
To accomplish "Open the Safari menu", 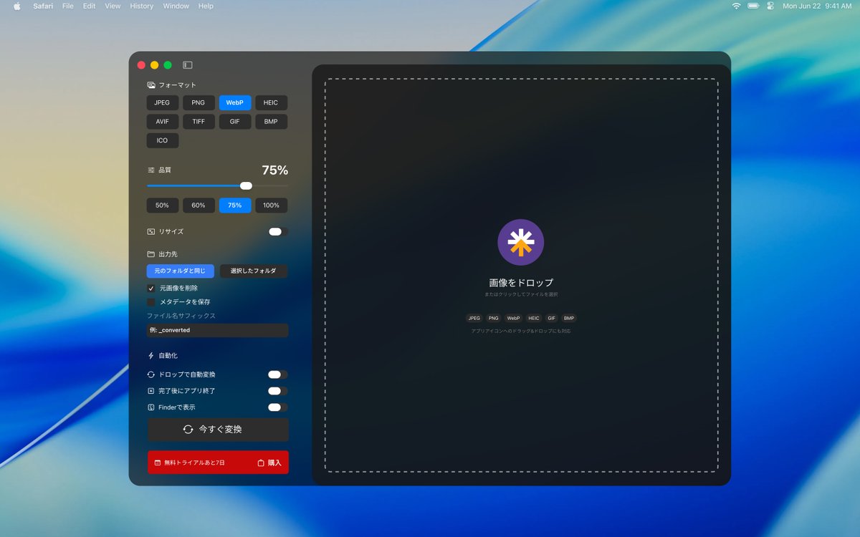I will [43, 6].
